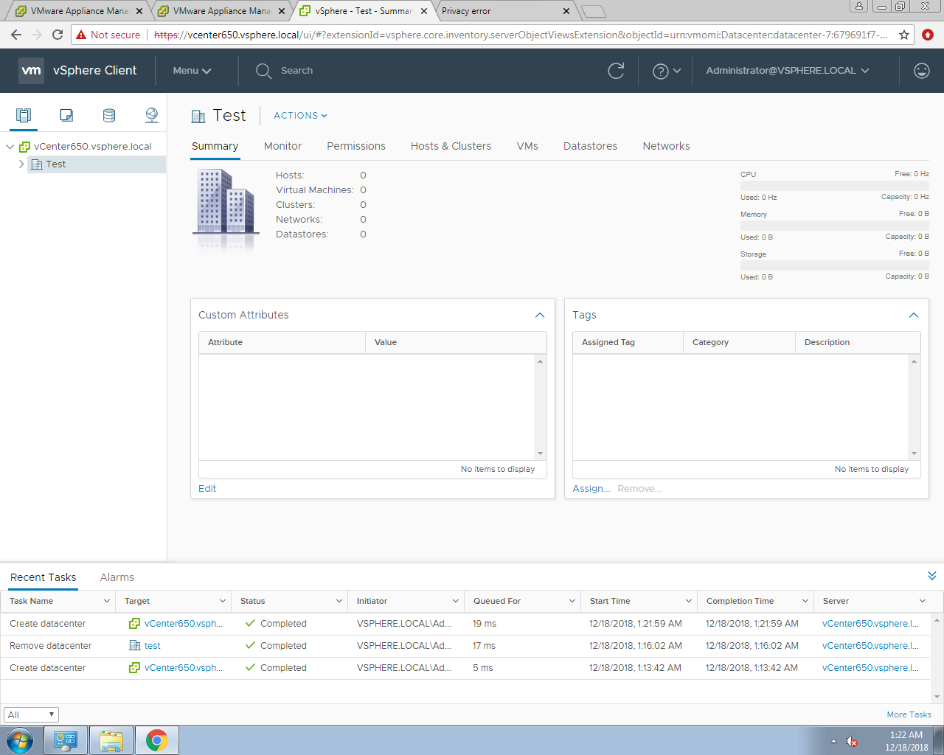Open Start Time column dropdown
This screenshot has width=944, height=755.
(689, 602)
